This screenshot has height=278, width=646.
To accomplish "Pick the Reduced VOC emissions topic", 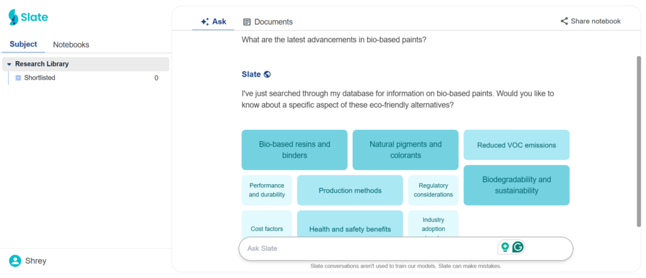I will (516, 145).
